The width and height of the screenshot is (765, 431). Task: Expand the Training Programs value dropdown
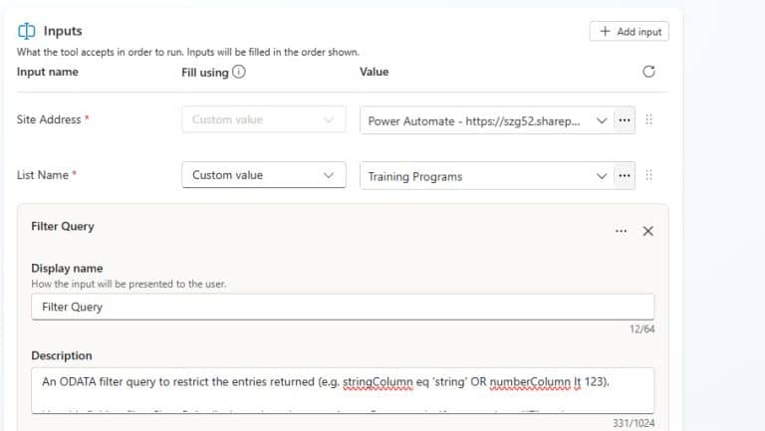601,176
